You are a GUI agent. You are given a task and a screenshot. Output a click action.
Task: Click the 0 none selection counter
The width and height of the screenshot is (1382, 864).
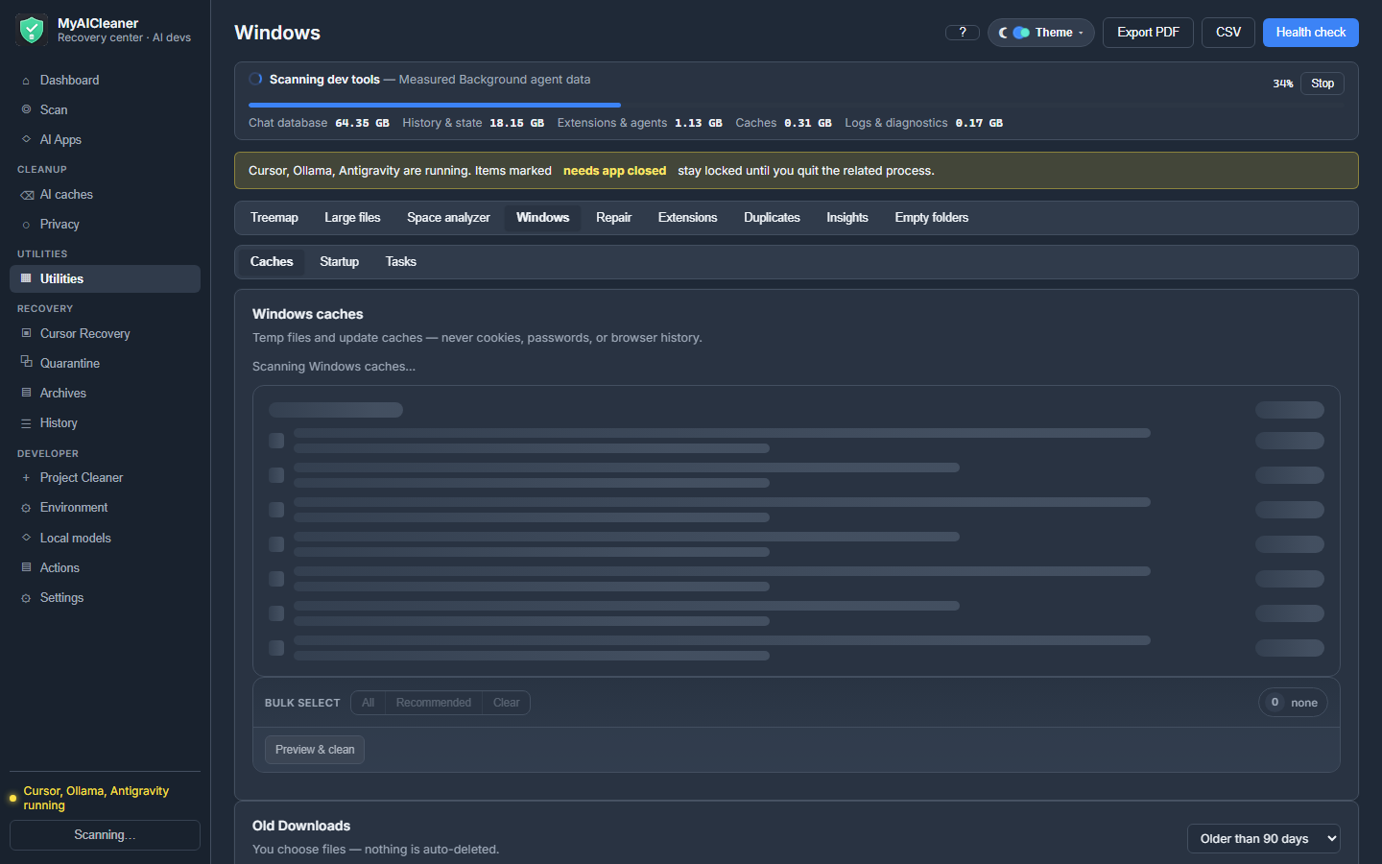(1294, 703)
